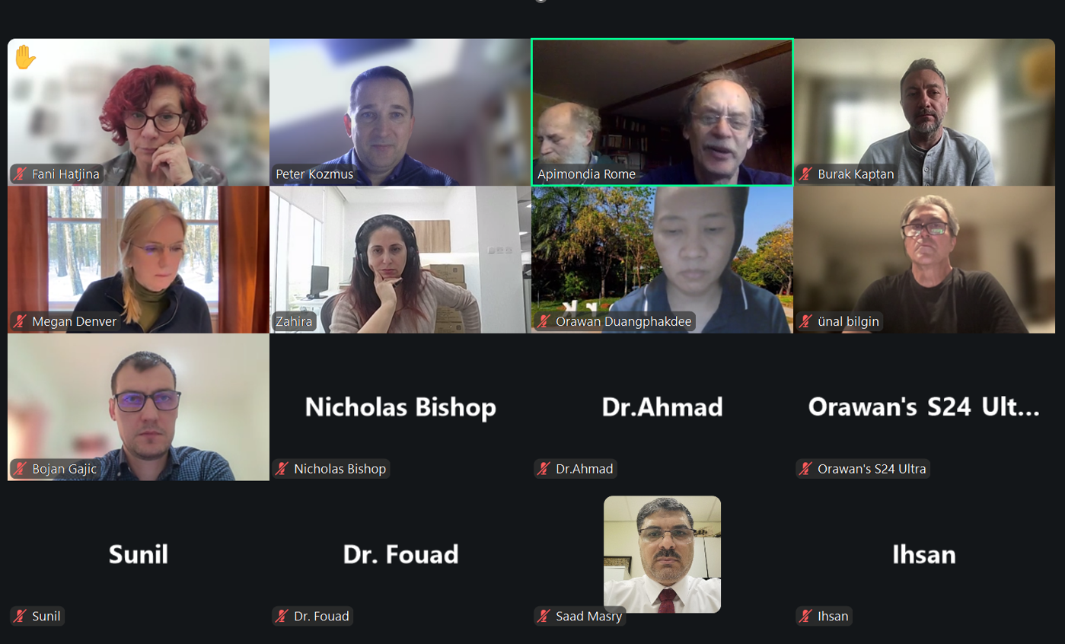Click the large Nicholas Bishop name tile
The image size is (1065, 644).
(x=400, y=407)
